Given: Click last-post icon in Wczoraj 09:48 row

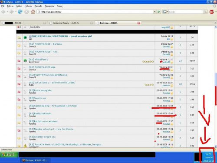Looking at the screenshot, I should coord(172,78).
